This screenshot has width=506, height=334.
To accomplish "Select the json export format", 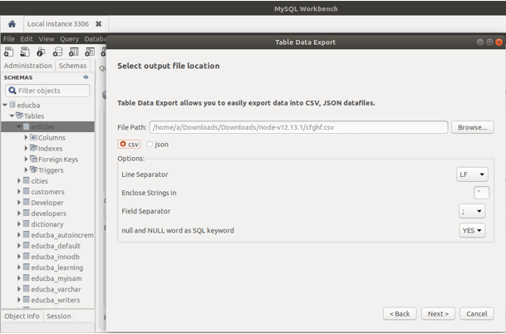I will (x=158, y=144).
